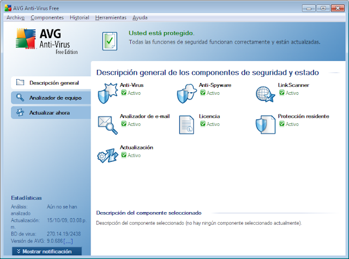Select the Anti-Virus component label

point(131,85)
